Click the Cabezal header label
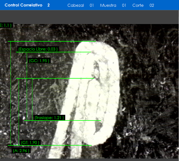179x161 pixels. click(x=75, y=5)
